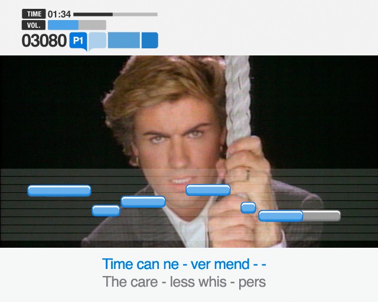Viewport: 378px width, 302px height.
Task: Click the grey unsung portion of last note
Action: coord(322,216)
